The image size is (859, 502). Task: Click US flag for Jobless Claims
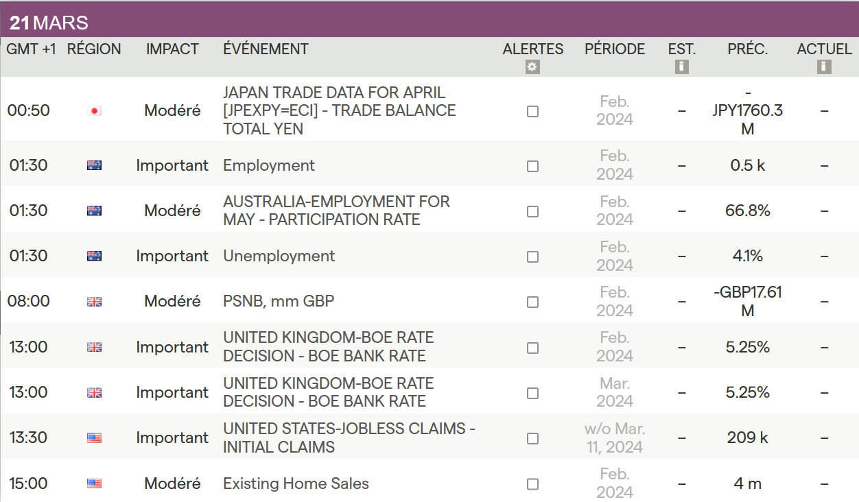pos(95,438)
